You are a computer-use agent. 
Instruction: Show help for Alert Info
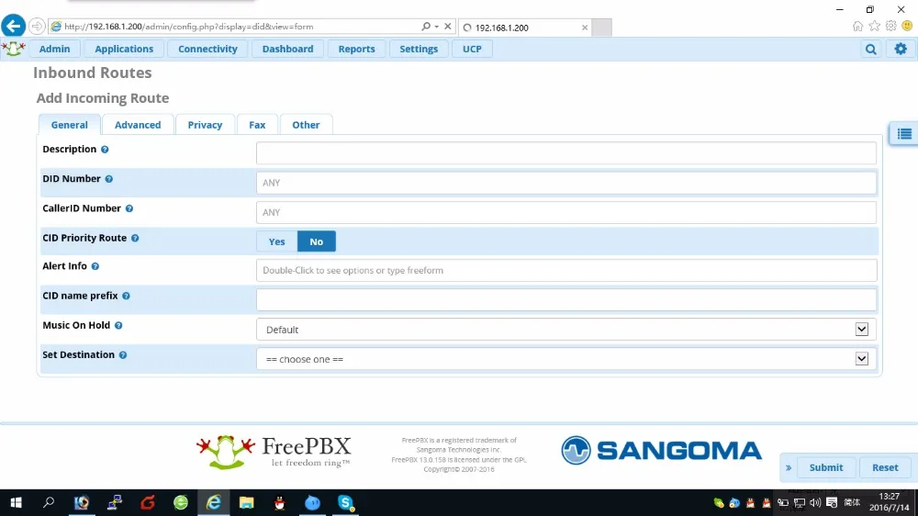pyautogui.click(x=95, y=266)
